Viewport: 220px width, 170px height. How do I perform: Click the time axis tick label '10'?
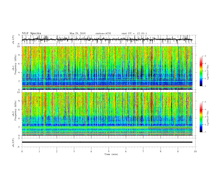(195, 151)
